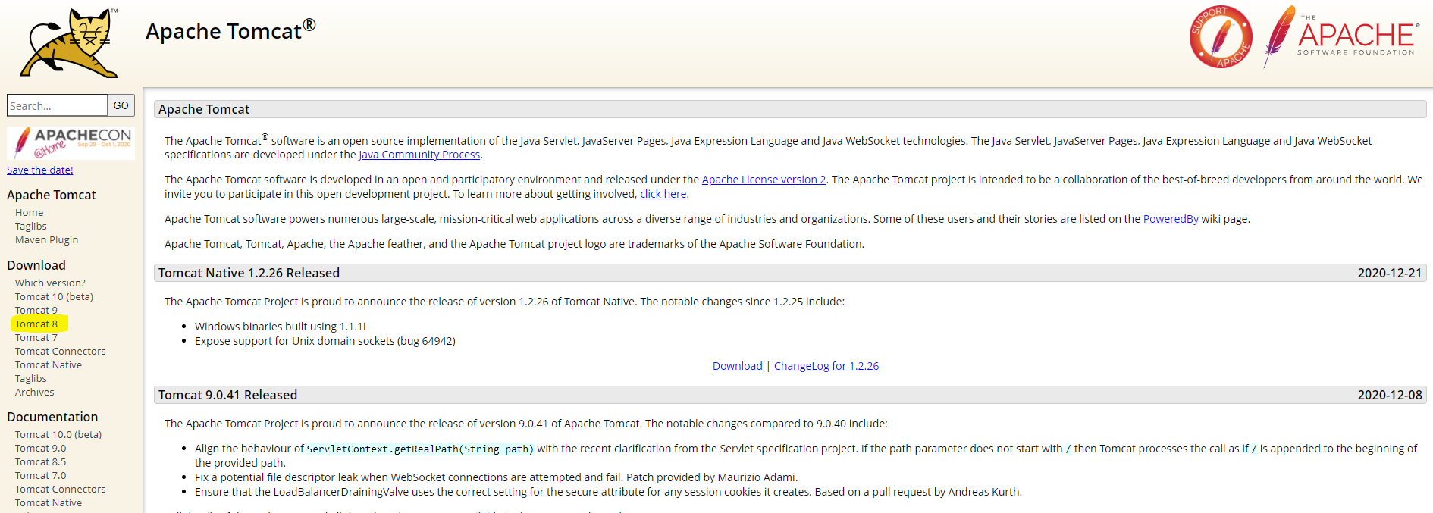This screenshot has height=513, width=1433.
Task: Follow the click here link
Action: 663,194
